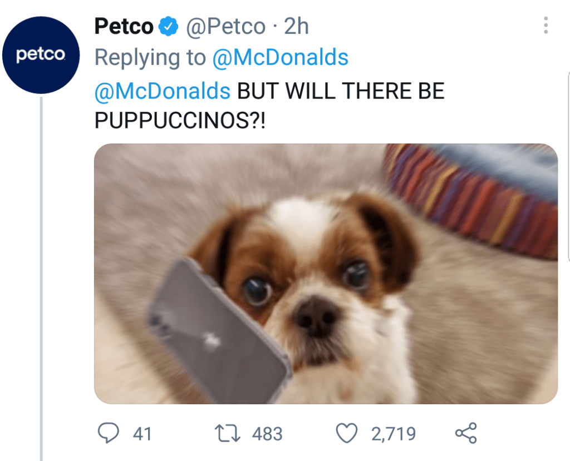Open the @McDonalds mention in tweet text
The width and height of the screenshot is (570, 461).
tap(162, 91)
